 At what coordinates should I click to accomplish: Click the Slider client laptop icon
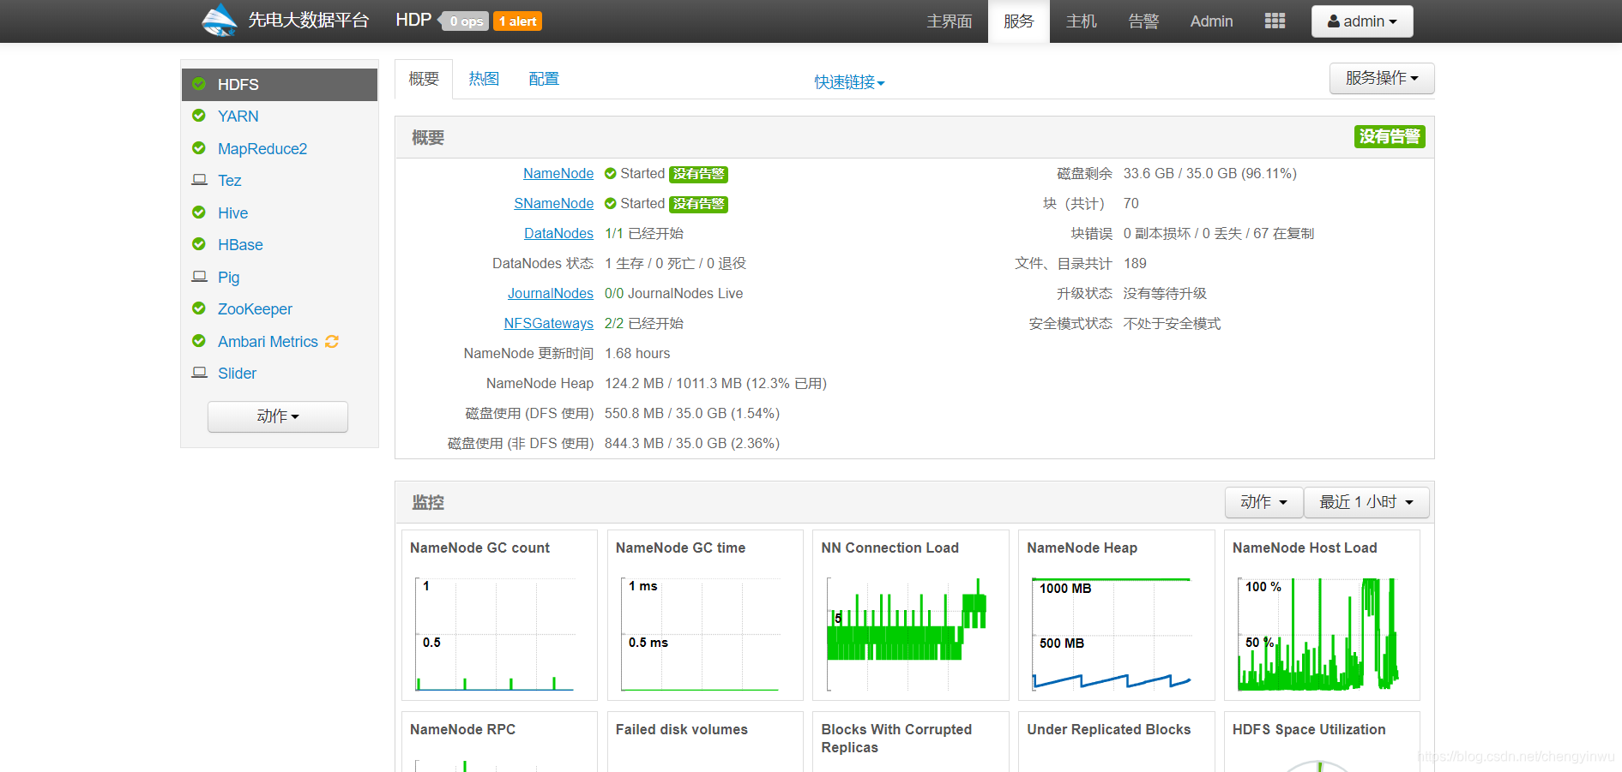click(199, 373)
